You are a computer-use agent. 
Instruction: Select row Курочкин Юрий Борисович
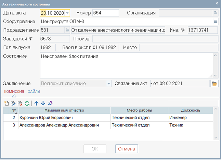pyautogui.click(x=108, y=118)
